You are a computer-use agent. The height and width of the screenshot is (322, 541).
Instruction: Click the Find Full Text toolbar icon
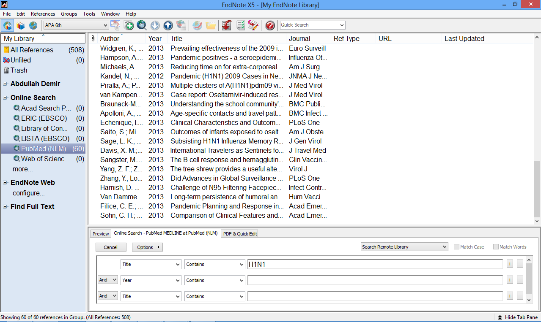tap(181, 25)
